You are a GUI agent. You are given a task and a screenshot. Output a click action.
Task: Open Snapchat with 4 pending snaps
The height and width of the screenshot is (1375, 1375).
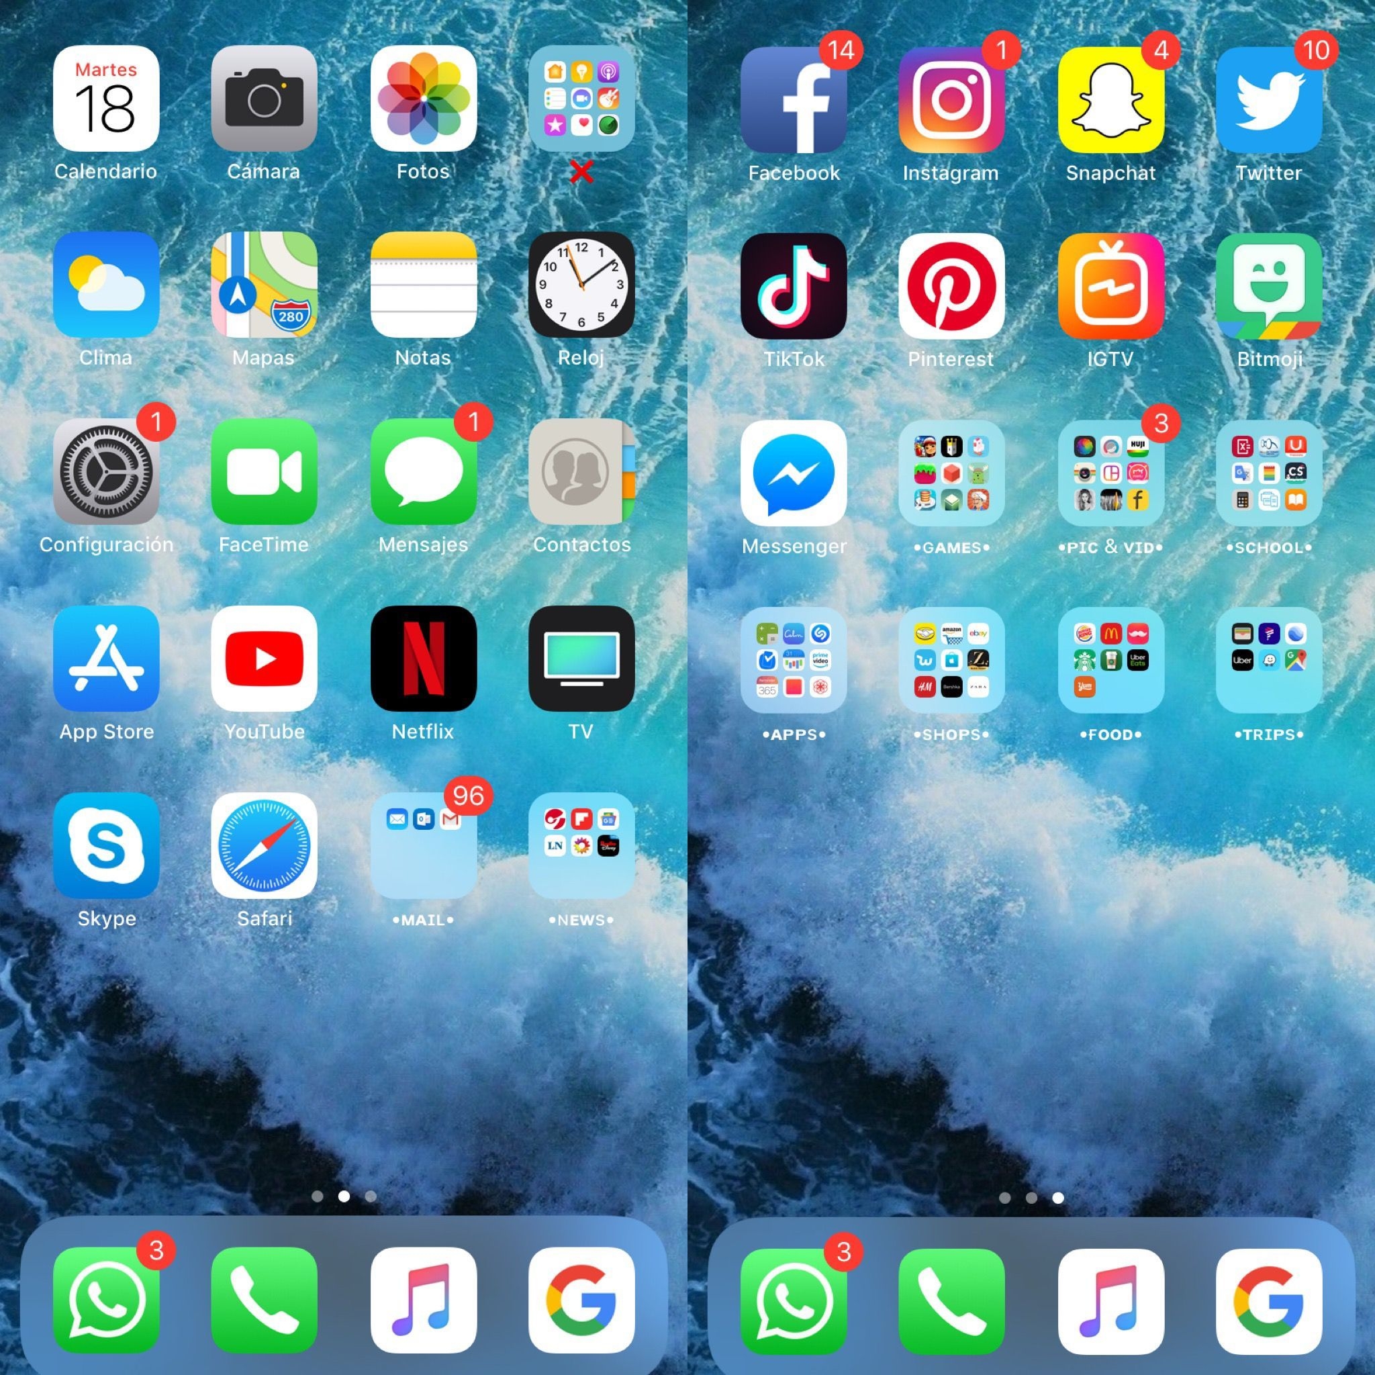(x=1110, y=111)
